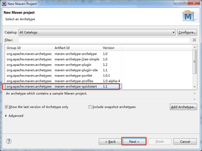This screenshot has width=202, height=151.
Task: Select the maven-archetype-profiles row
Action: 64,81
